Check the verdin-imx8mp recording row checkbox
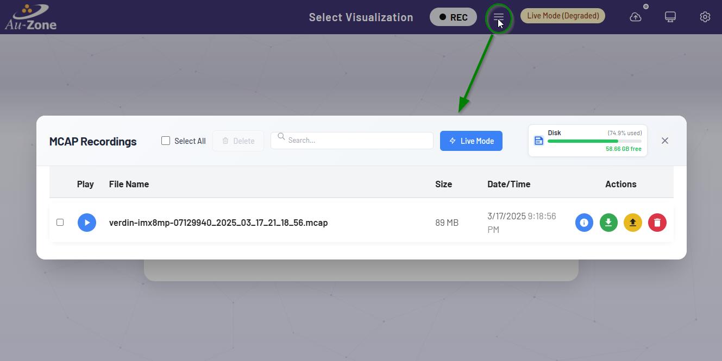 coord(60,223)
